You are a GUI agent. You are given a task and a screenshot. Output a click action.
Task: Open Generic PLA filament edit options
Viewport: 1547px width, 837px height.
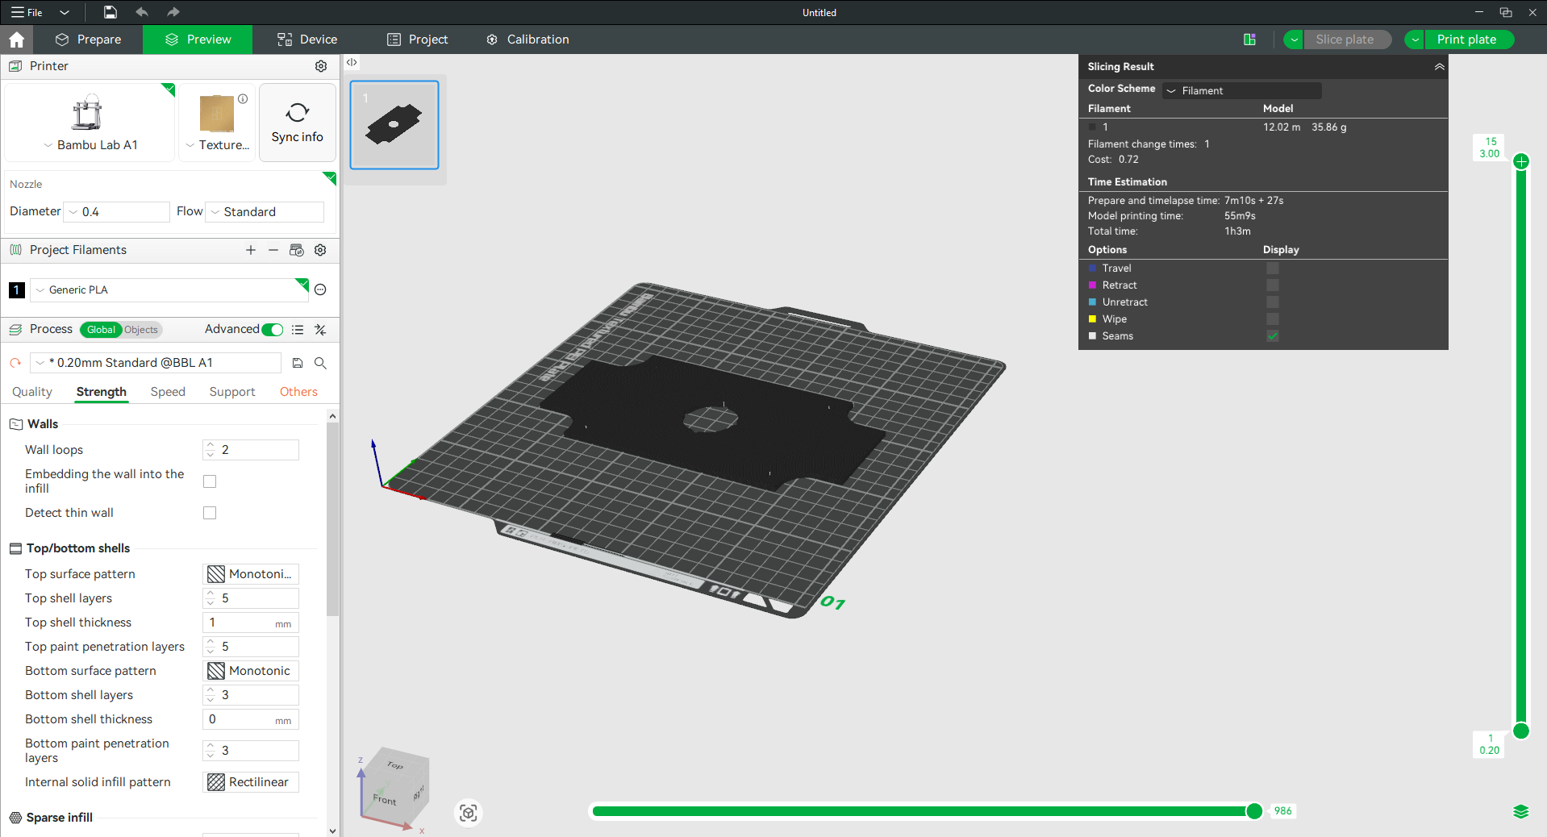[x=320, y=290]
